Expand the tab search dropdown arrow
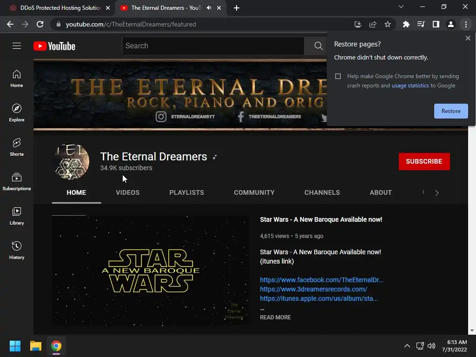 401,7
